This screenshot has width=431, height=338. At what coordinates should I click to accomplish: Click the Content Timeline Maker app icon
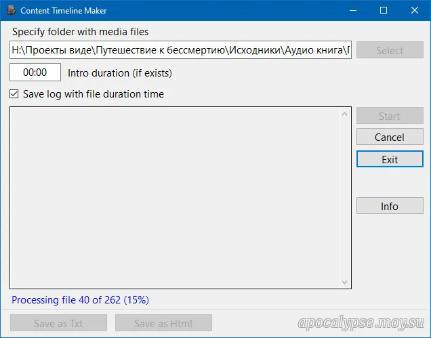pyautogui.click(x=10, y=10)
